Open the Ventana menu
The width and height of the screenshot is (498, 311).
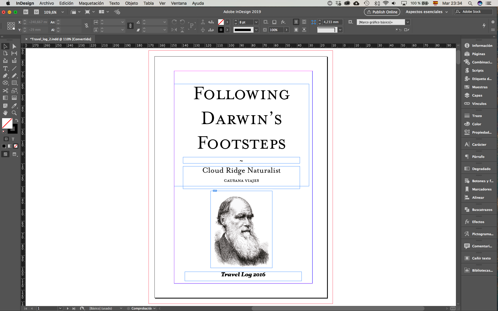179,3
